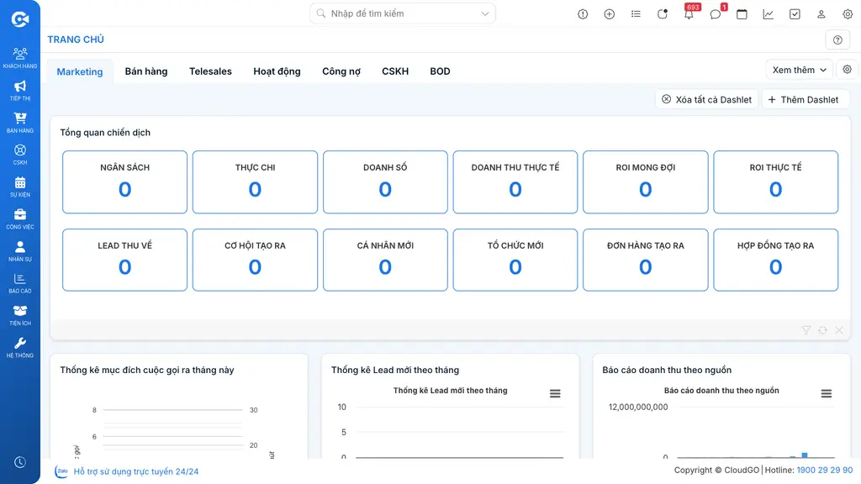Click Xóa tất cả Dashlet button

click(x=706, y=99)
